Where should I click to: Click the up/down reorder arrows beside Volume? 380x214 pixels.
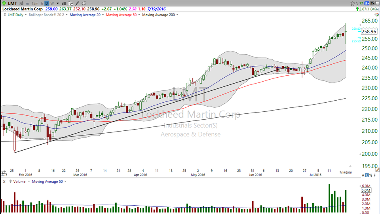click(10, 182)
